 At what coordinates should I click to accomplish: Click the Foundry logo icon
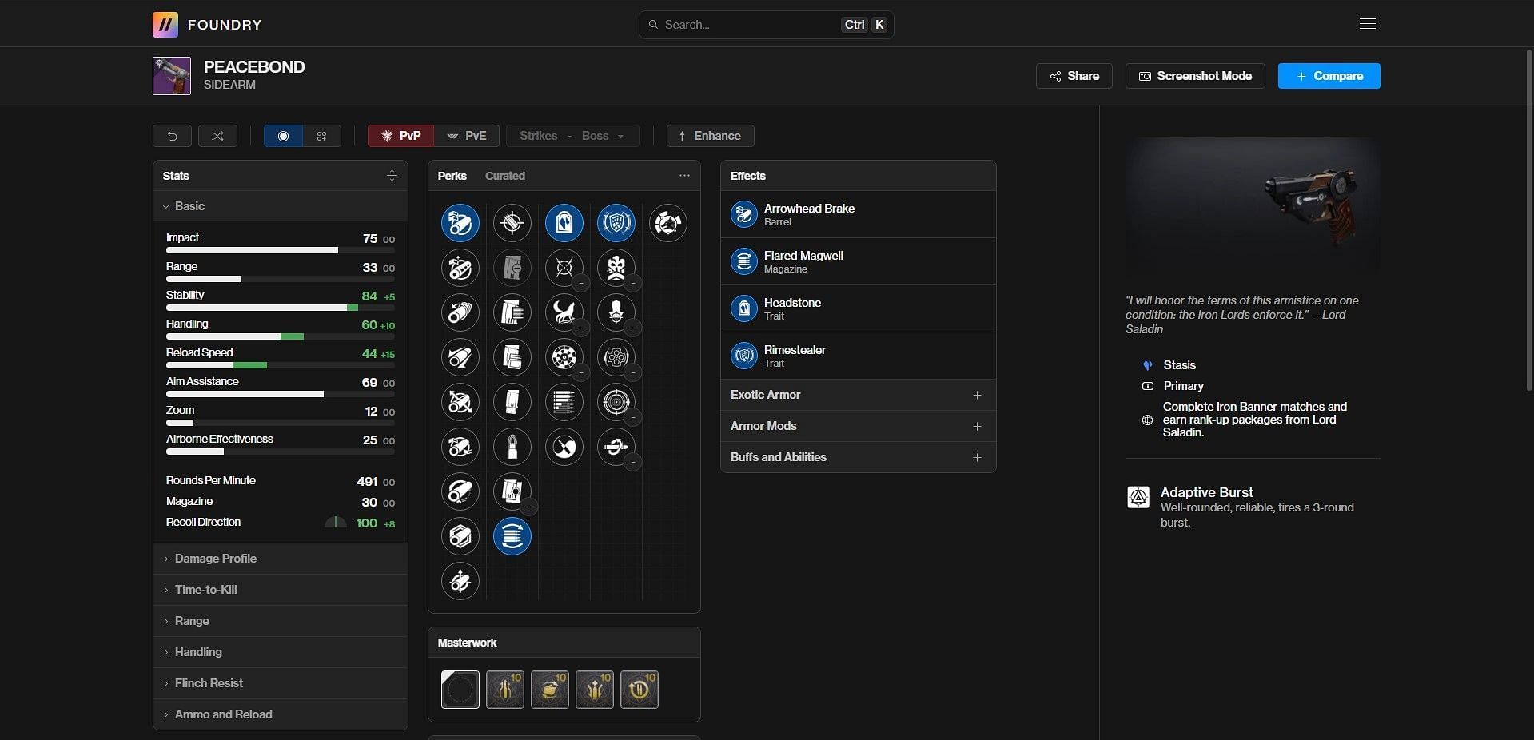(165, 25)
